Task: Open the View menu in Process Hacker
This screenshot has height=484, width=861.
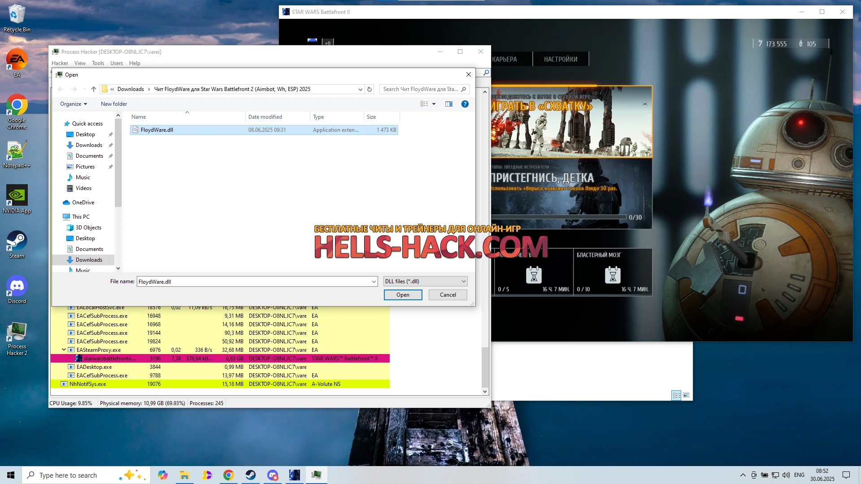Action: tap(80, 63)
